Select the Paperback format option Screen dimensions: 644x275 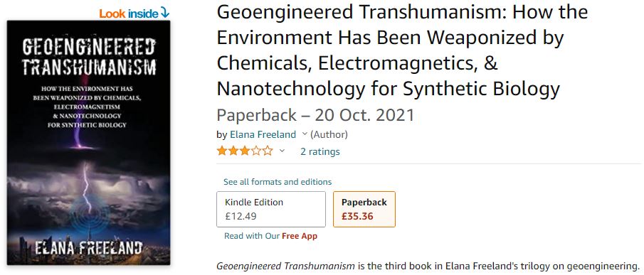tap(364, 209)
